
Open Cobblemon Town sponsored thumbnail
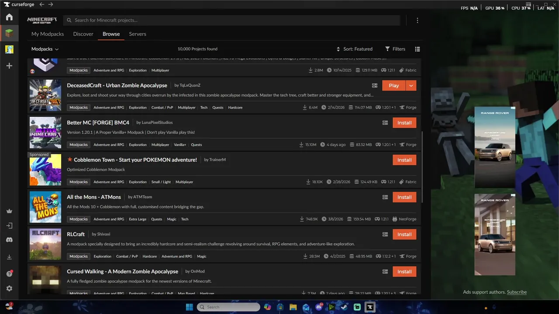pos(45,170)
